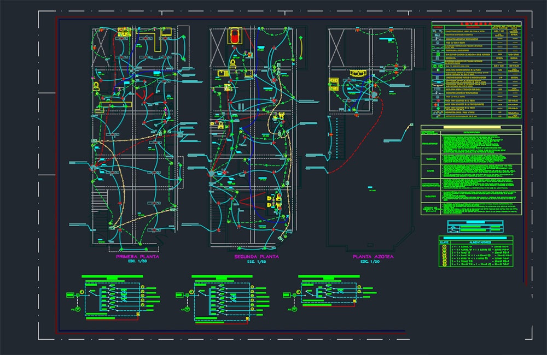Select the green meter box of the third single-line diagram
Screen dimensions: 547x355
[x=287, y=295]
